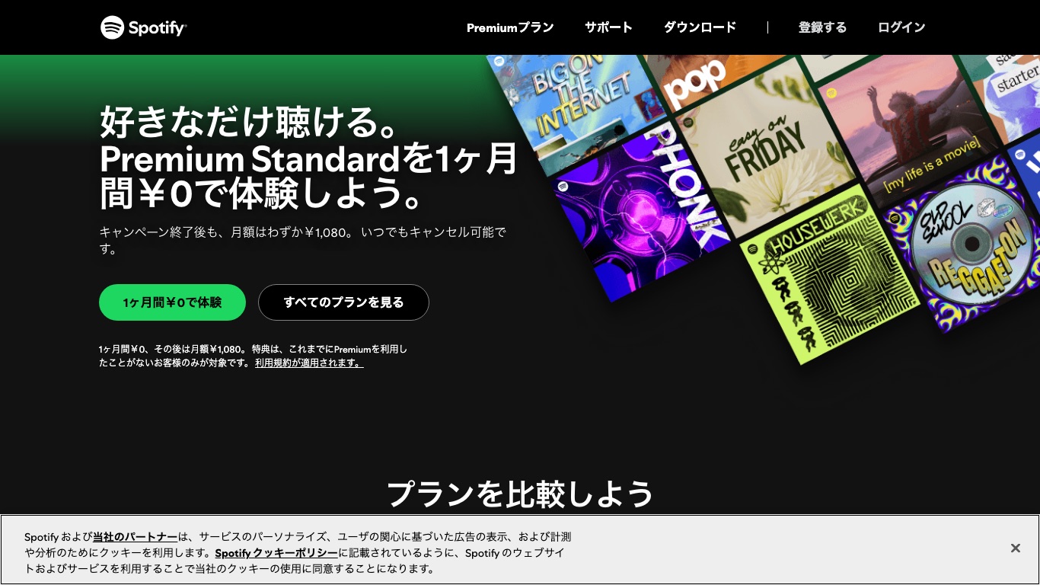Go to the ダウンロード page

[x=700, y=27]
